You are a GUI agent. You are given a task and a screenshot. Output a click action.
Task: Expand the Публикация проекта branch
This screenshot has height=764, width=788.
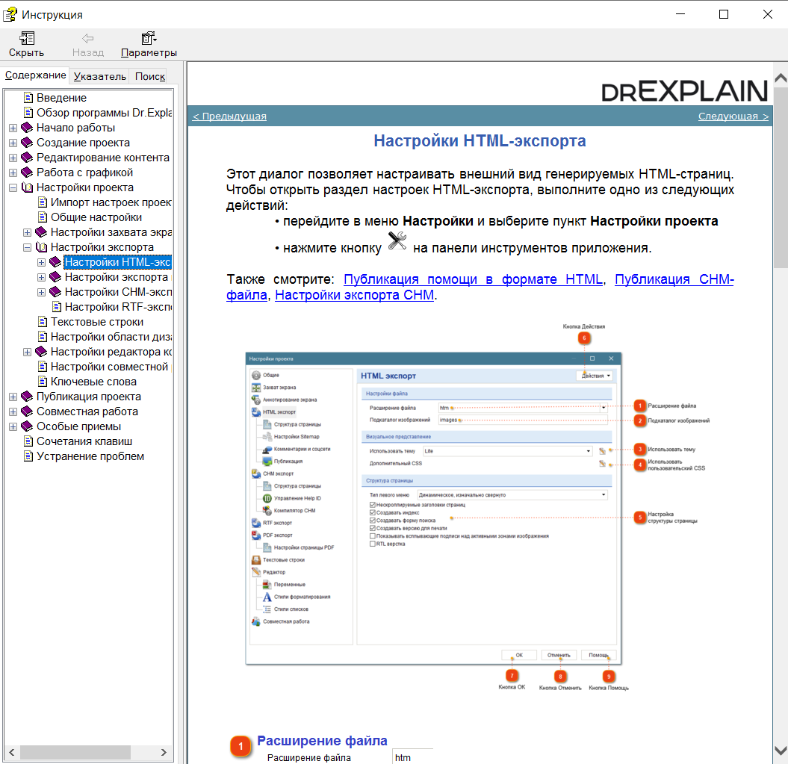(x=13, y=397)
